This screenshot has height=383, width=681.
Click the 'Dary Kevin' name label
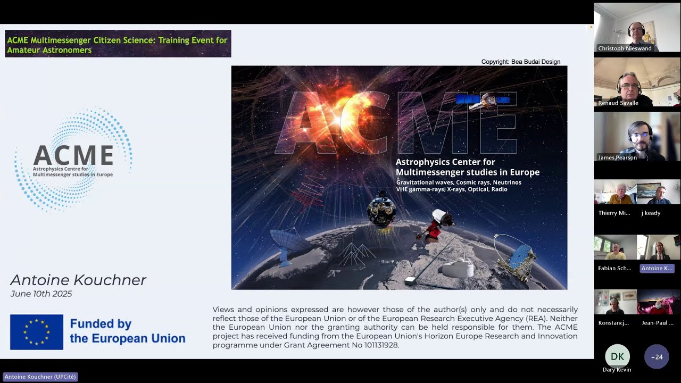(617, 370)
